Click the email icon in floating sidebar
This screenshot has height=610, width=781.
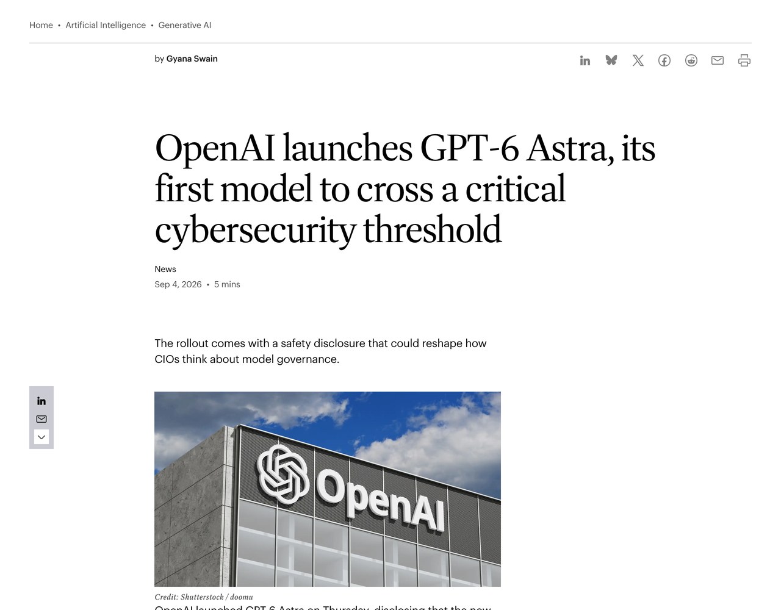point(41,419)
